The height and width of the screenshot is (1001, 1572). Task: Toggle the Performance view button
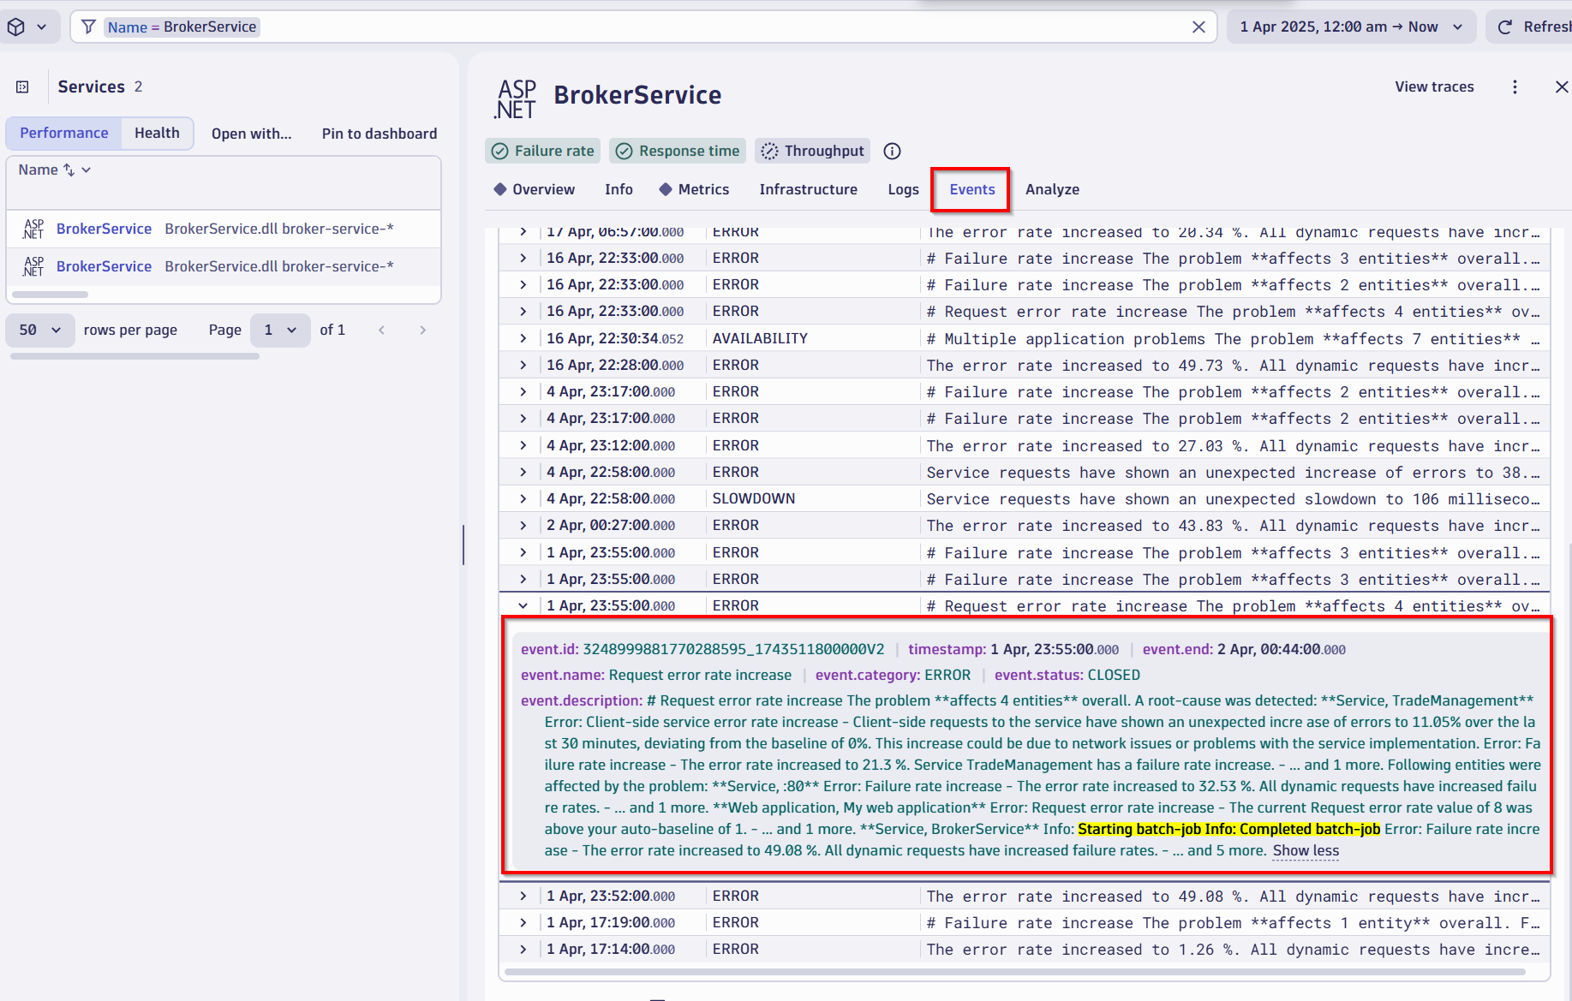click(x=64, y=134)
